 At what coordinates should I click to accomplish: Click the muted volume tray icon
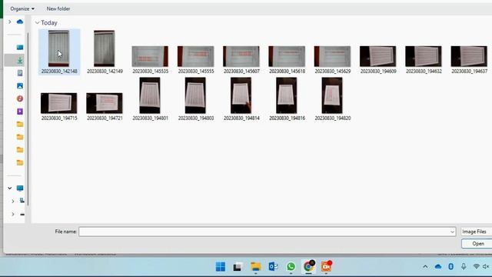coord(486,267)
